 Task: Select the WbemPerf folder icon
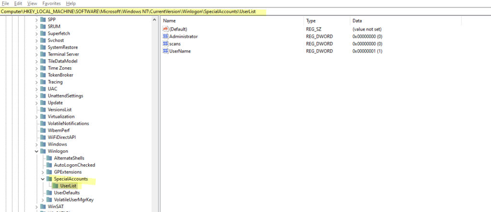point(43,130)
